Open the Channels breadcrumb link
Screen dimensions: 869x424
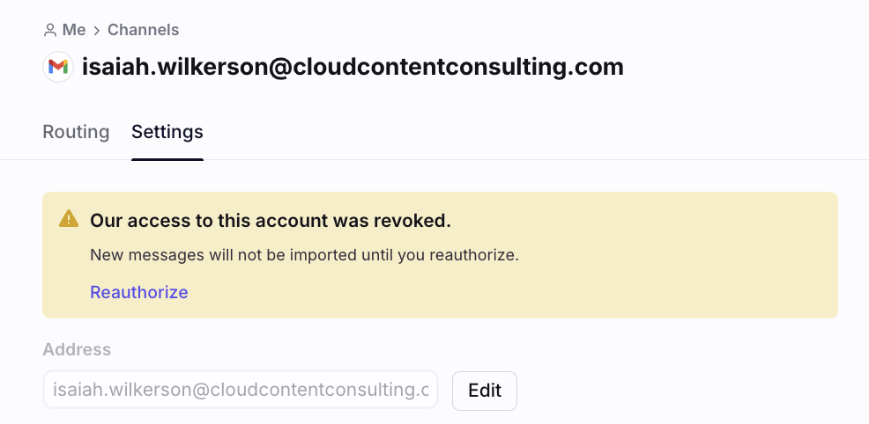click(x=143, y=30)
